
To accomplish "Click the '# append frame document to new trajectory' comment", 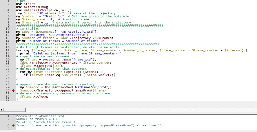I will click(x=55, y=84).
